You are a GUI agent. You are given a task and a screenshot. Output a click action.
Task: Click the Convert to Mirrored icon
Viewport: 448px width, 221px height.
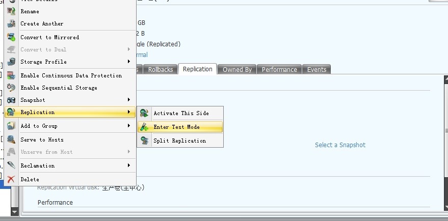[11, 37]
